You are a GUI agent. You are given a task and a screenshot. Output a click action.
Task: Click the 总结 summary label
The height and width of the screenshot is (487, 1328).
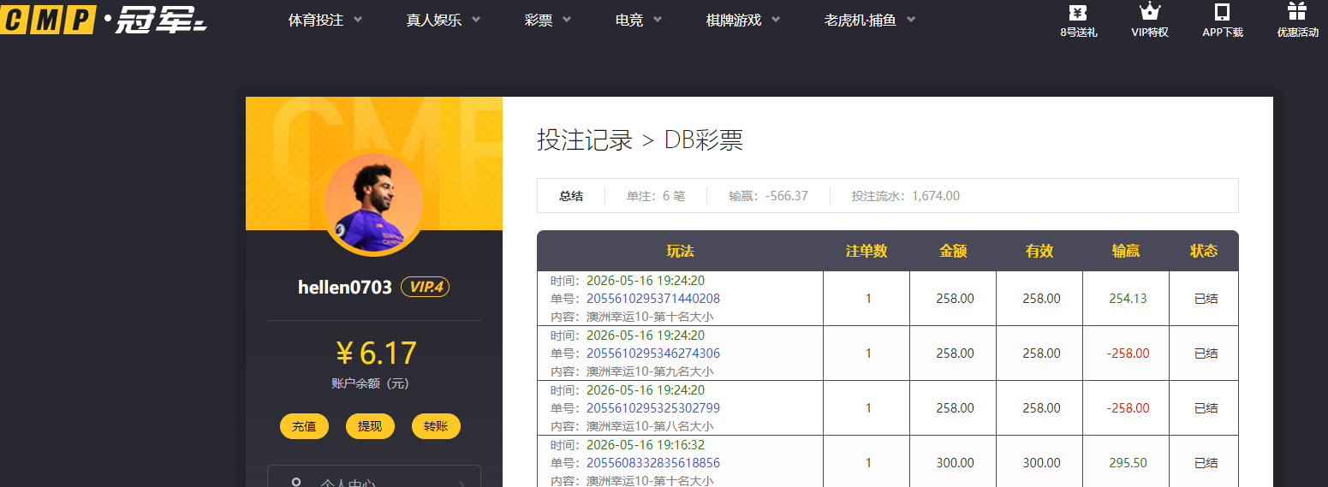click(571, 196)
